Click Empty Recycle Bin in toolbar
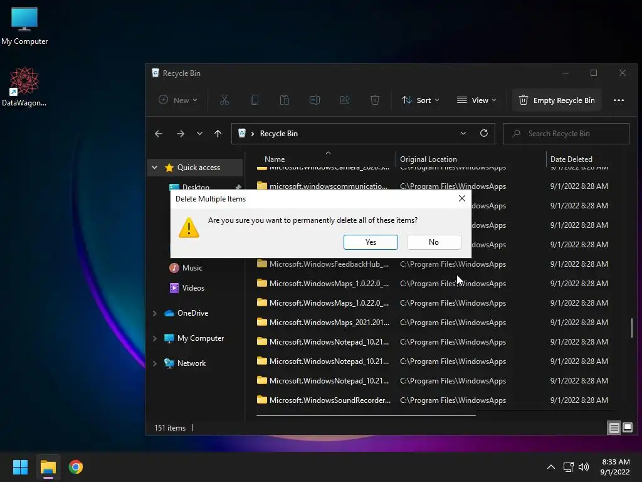Viewport: 642px width, 482px height. [557, 100]
